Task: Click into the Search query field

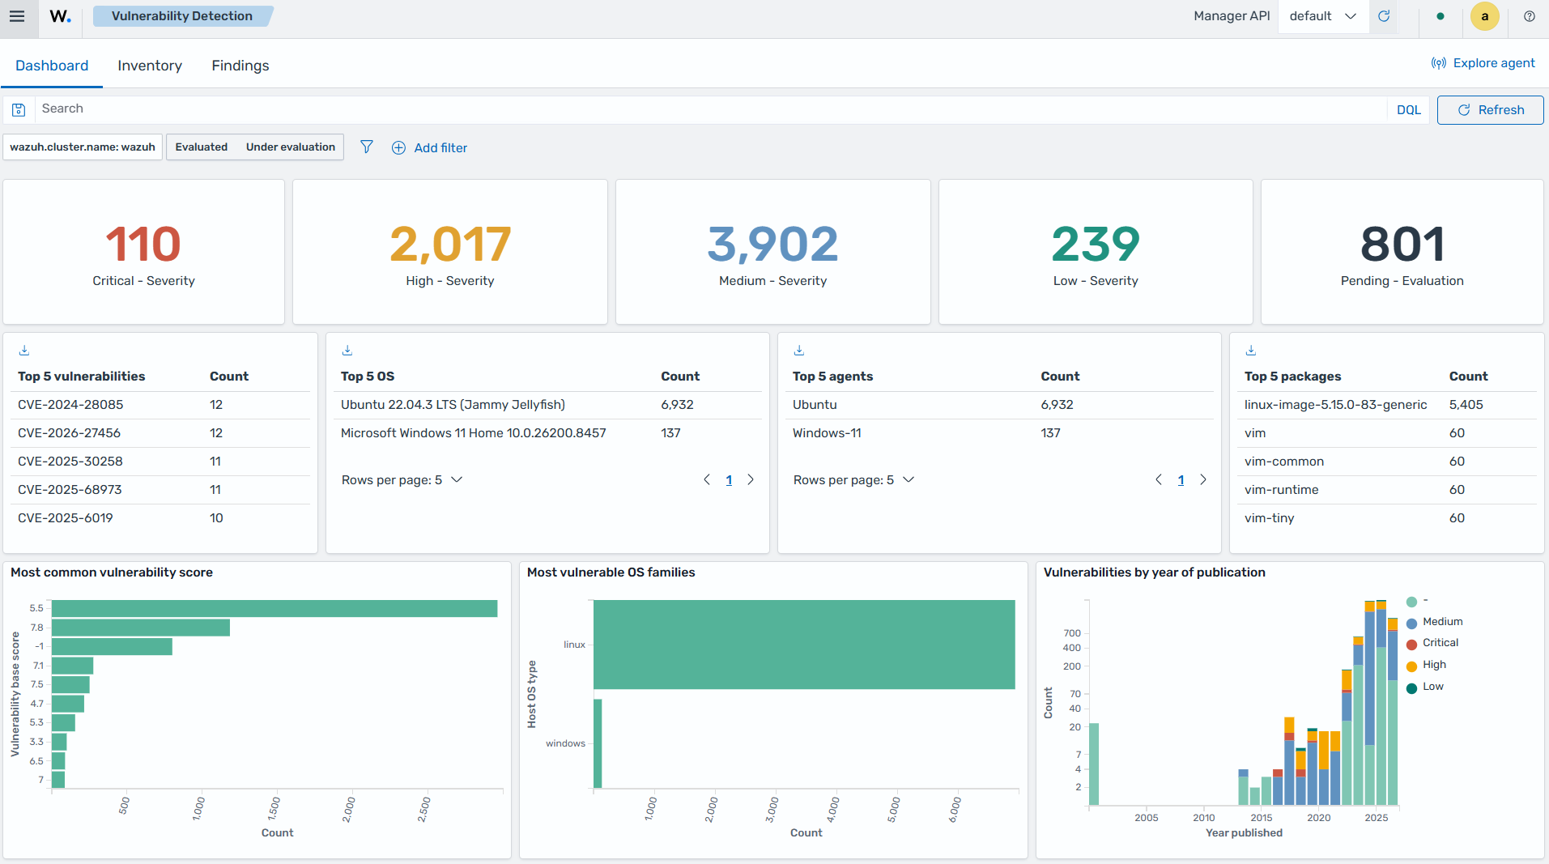Action: (710, 109)
